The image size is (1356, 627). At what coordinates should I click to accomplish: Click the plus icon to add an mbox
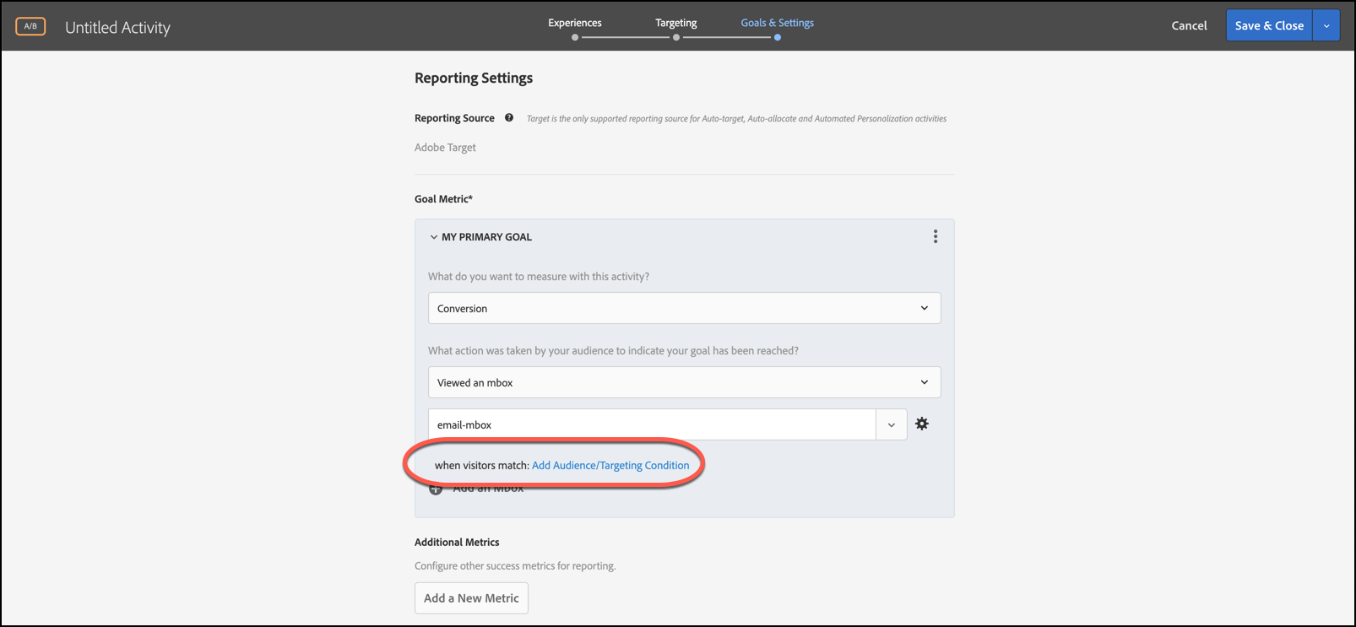coord(436,489)
